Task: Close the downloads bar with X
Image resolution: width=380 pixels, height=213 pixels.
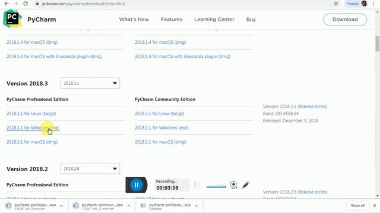Action: click(x=375, y=205)
